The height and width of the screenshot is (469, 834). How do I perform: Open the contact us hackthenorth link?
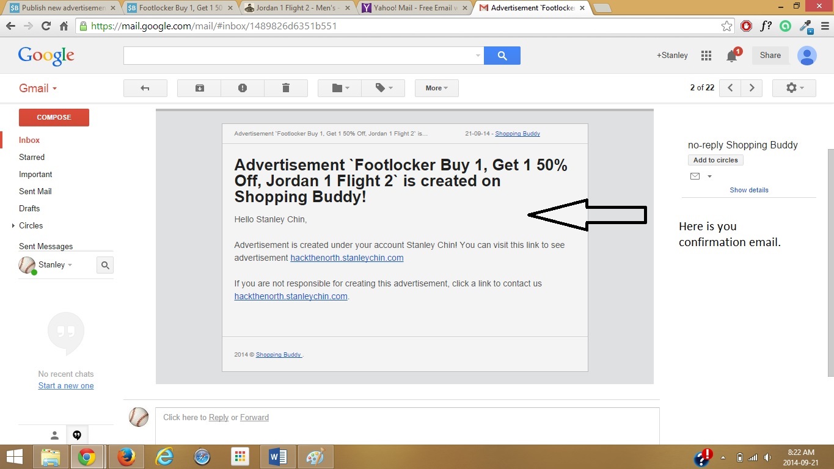(x=291, y=296)
